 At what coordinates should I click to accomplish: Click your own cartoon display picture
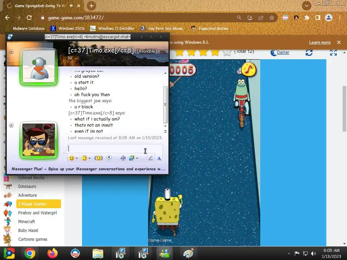(x=39, y=140)
